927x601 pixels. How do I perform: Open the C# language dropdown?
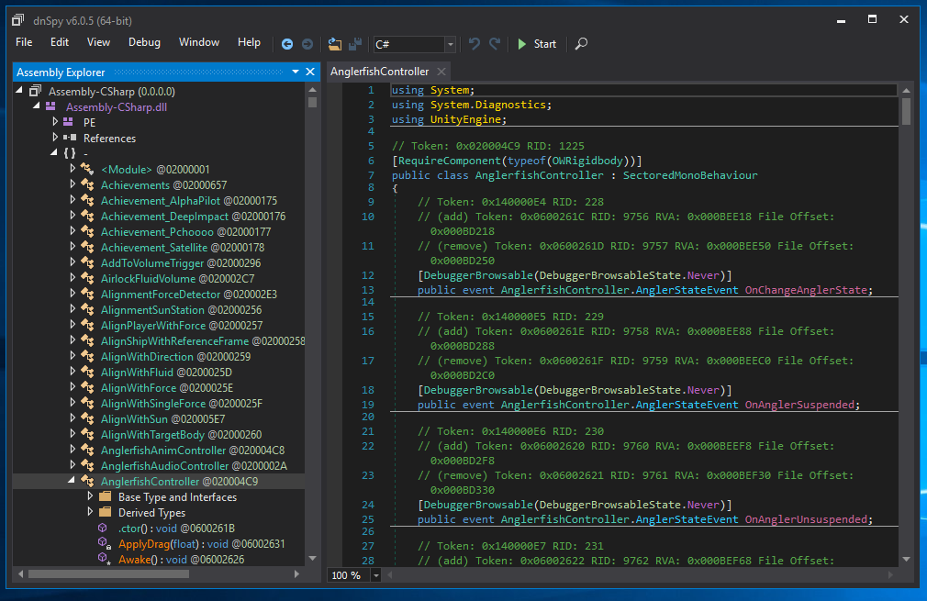450,44
